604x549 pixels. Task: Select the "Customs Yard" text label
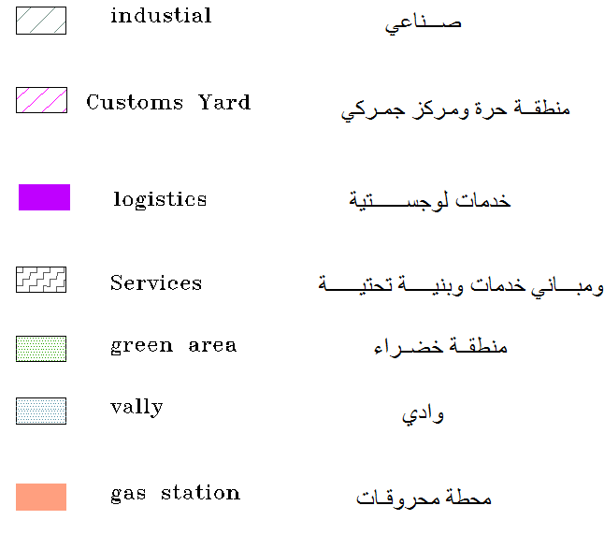click(168, 102)
